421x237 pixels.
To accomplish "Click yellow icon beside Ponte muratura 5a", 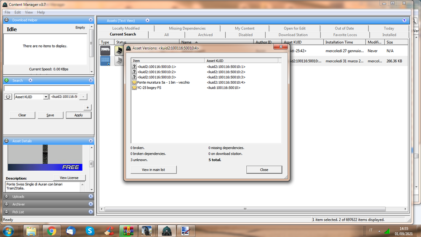I will click(134, 82).
